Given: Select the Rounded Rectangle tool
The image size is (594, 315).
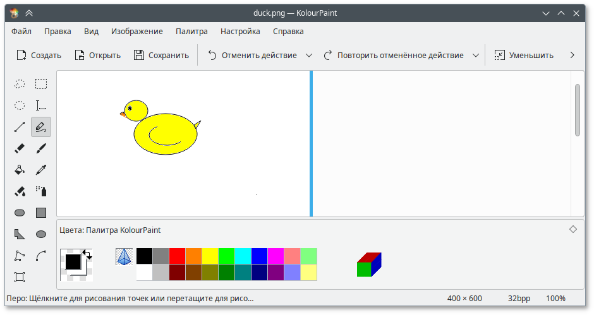Looking at the screenshot, I should tap(20, 213).
